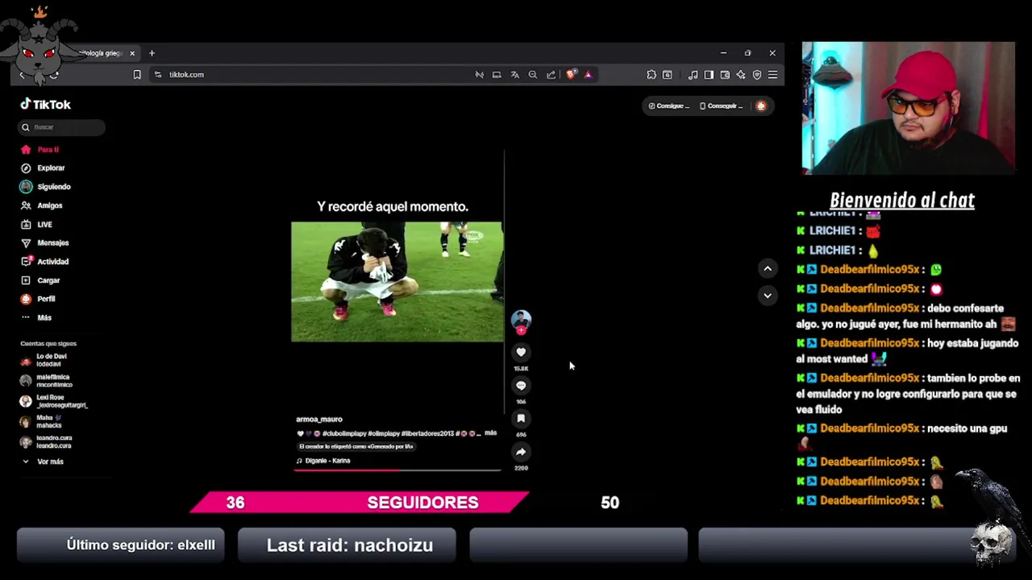Open Leo AI sparkle icon

tap(741, 75)
